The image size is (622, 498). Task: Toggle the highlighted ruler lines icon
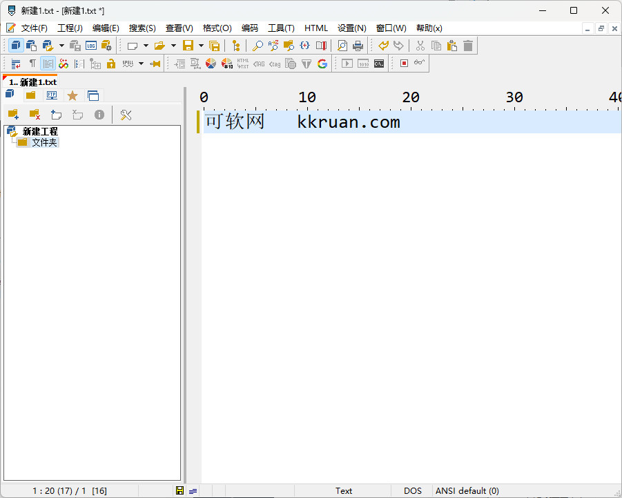(48, 64)
